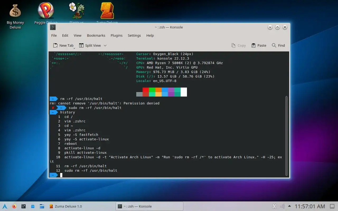Open the Edit menu in Konsole
Viewport: 338px width, 211px height.
(x=65, y=35)
